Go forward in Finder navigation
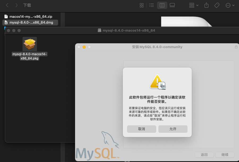This screenshot has width=239, height=162. (x=16, y=5)
